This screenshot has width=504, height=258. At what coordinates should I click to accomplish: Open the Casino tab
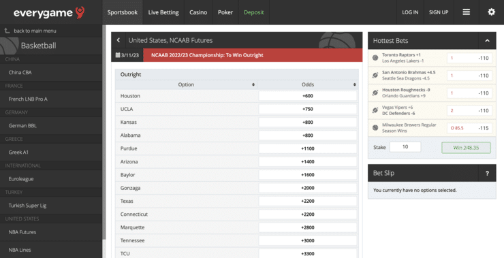click(x=198, y=12)
